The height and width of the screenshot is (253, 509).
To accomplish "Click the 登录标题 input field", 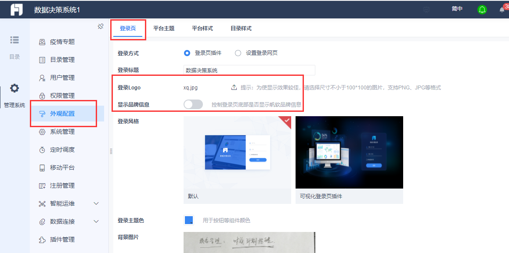I will (x=249, y=70).
